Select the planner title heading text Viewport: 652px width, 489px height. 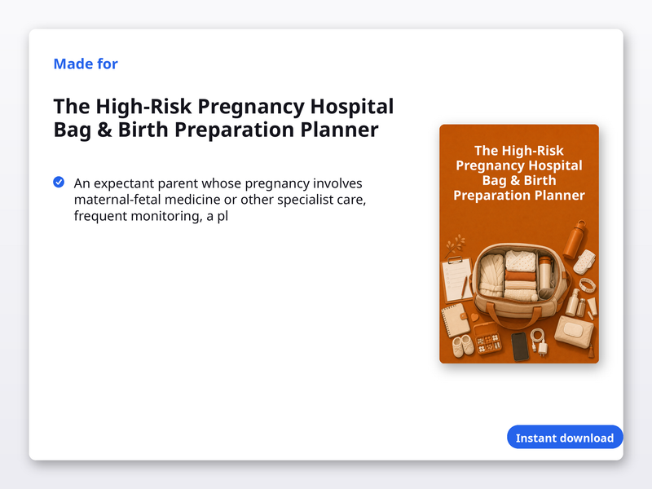(x=223, y=117)
